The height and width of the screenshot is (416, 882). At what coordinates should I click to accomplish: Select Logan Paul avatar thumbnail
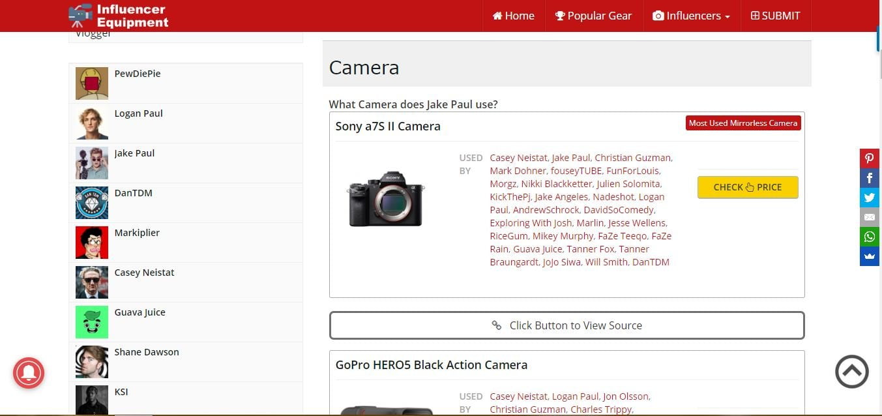pos(92,123)
